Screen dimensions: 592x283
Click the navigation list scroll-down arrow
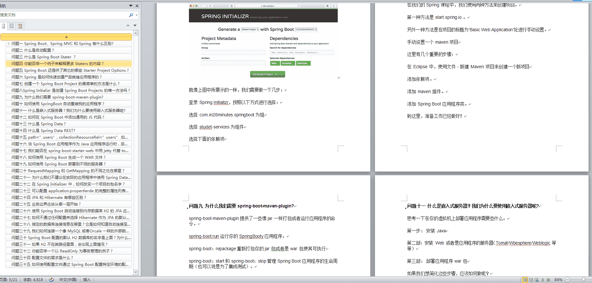tap(136, 272)
